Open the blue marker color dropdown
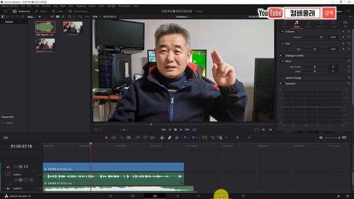 [197, 138]
